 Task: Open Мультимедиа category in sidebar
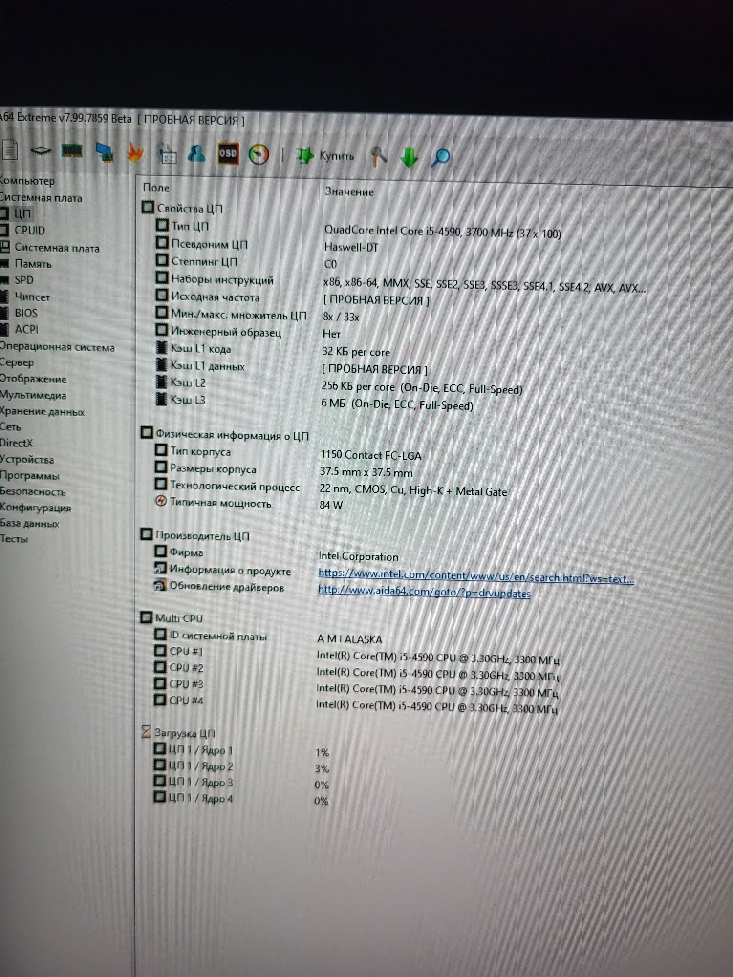pos(33,395)
